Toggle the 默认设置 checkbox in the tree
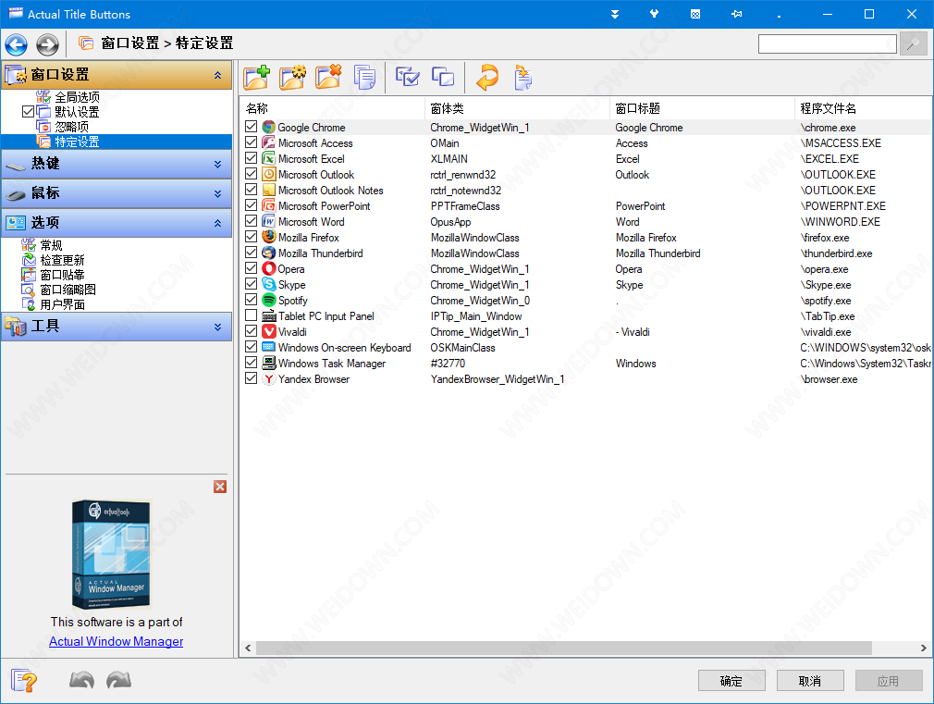 [28, 111]
